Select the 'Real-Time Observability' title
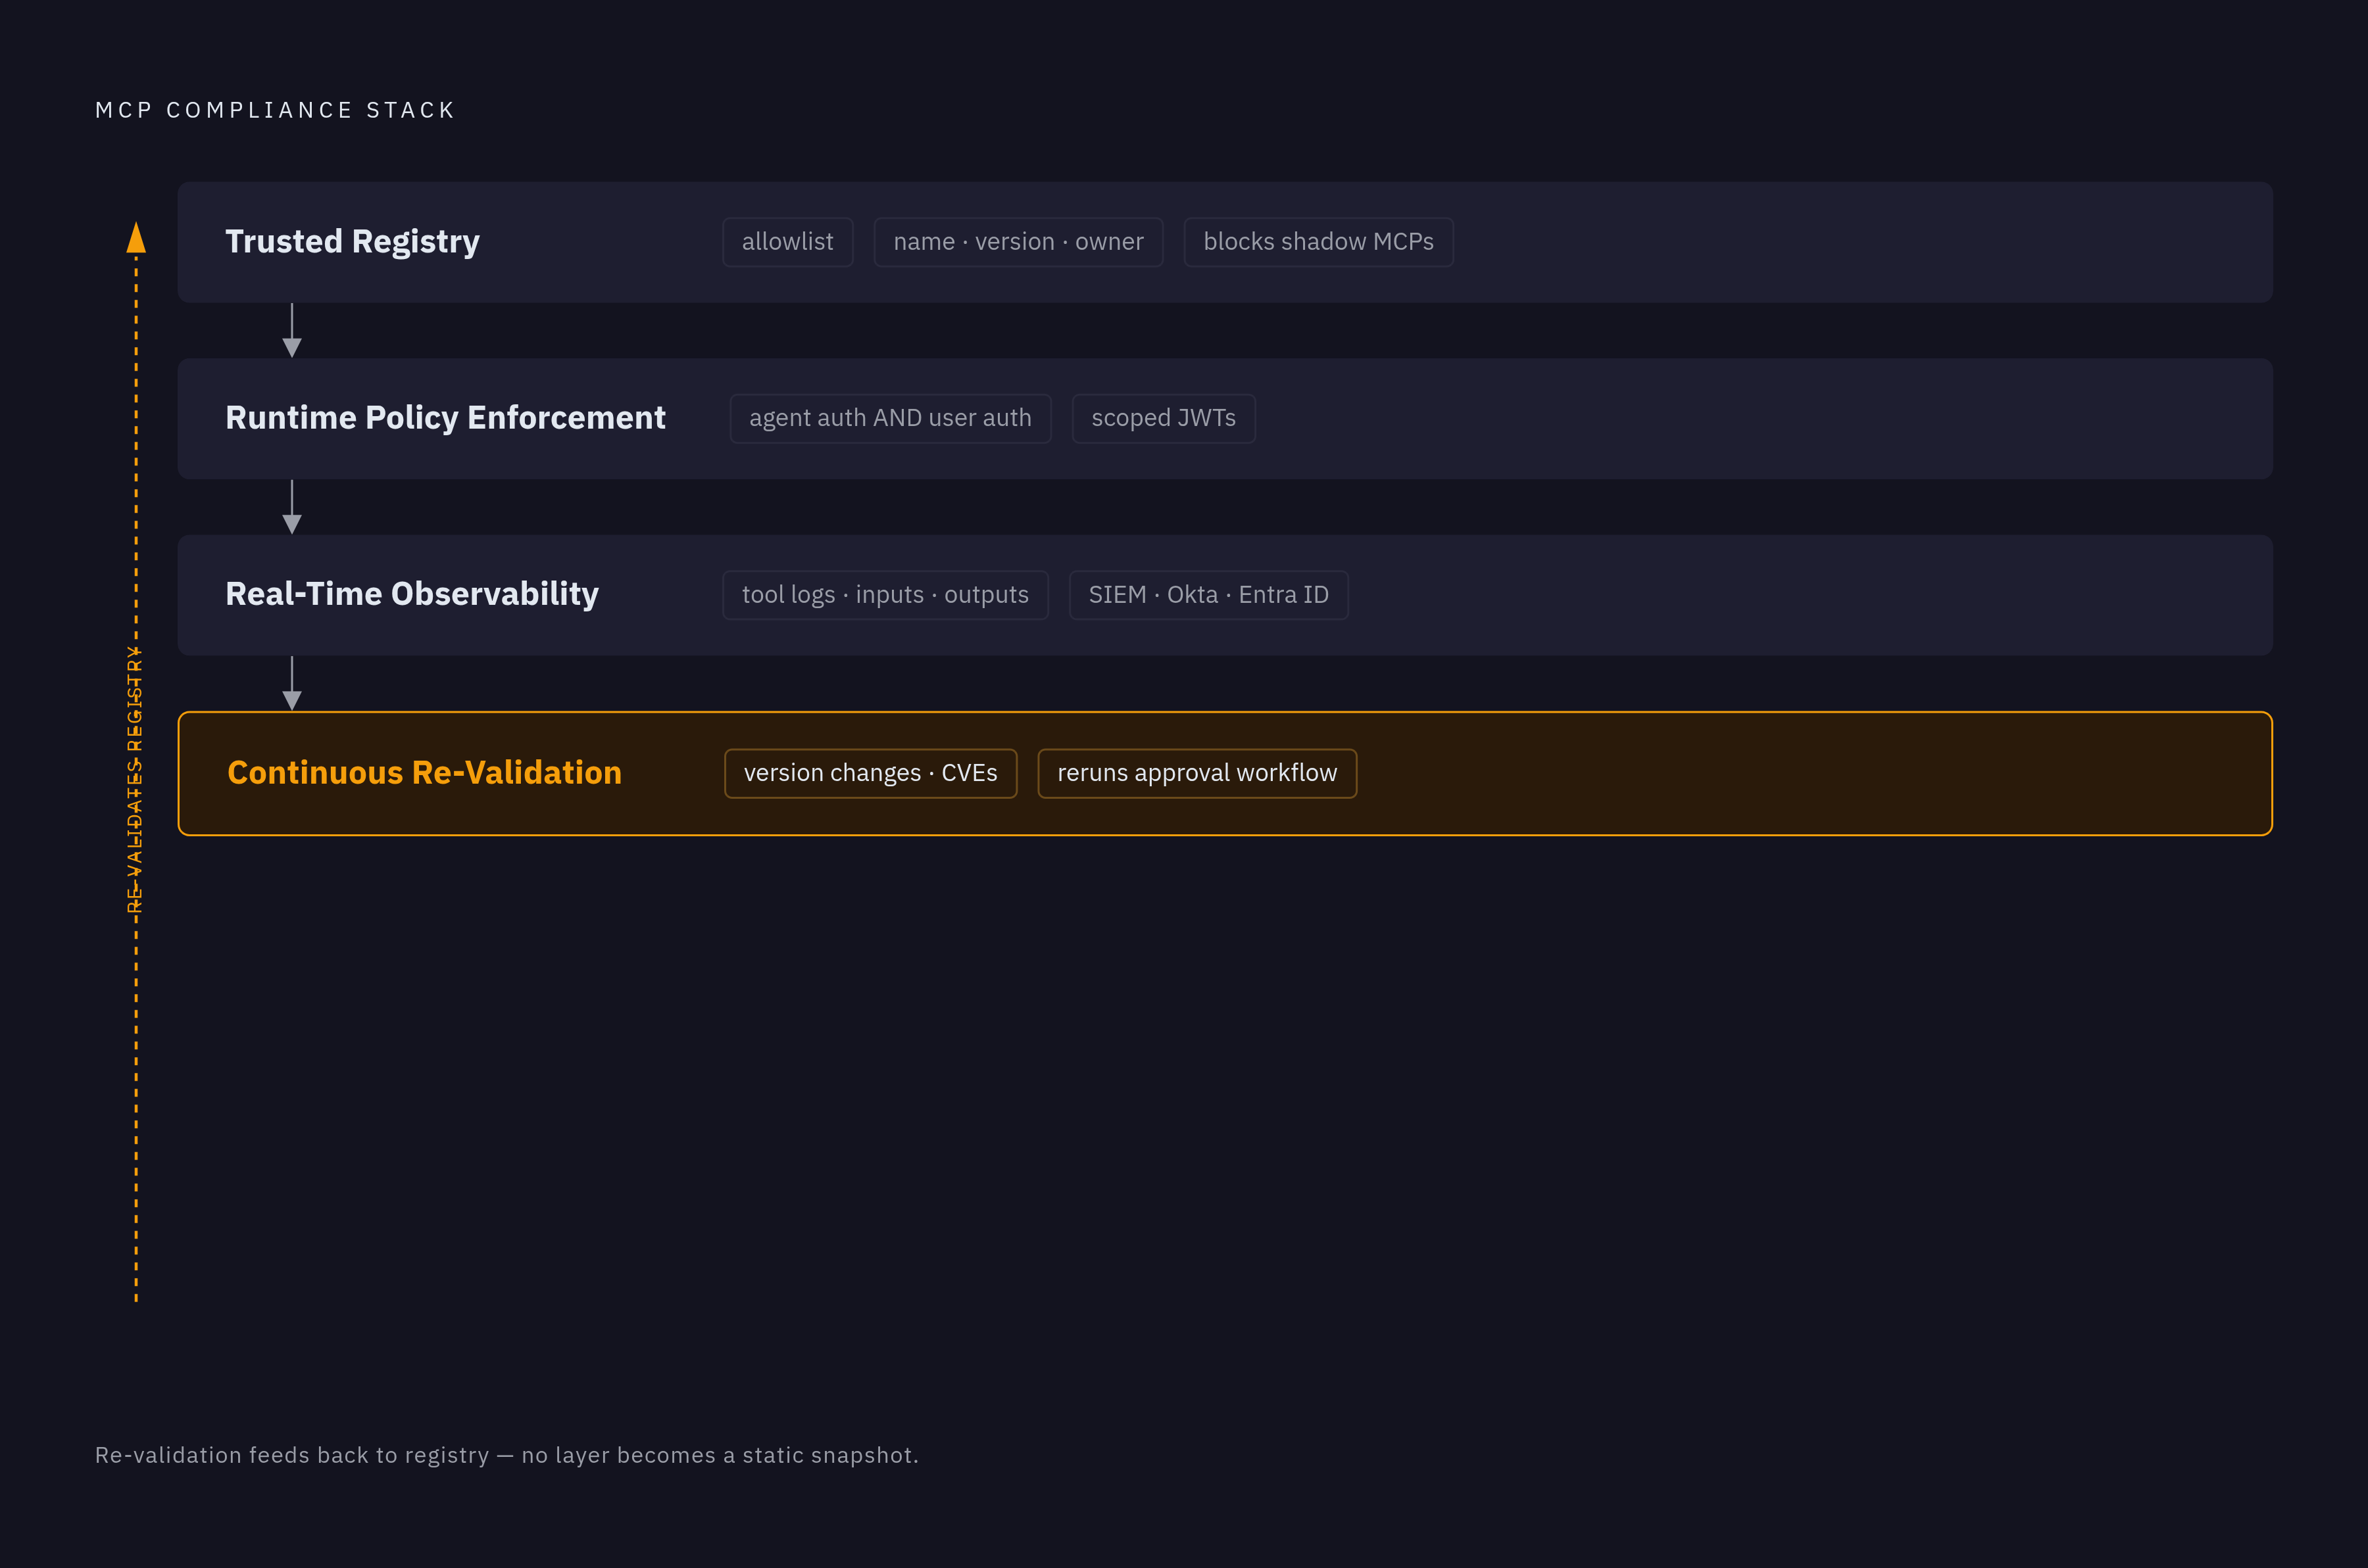The height and width of the screenshot is (1568, 2368). coord(412,594)
